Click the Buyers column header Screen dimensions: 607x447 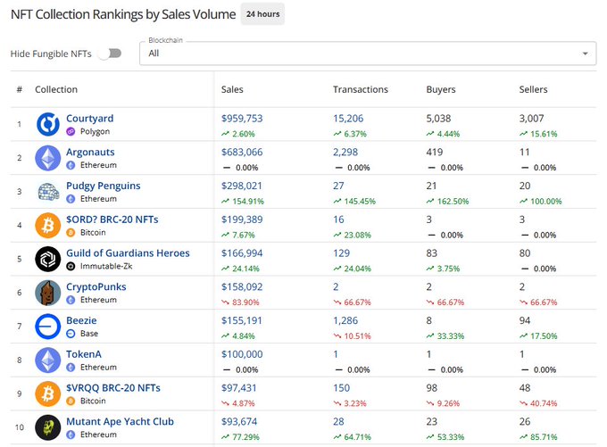tap(441, 89)
